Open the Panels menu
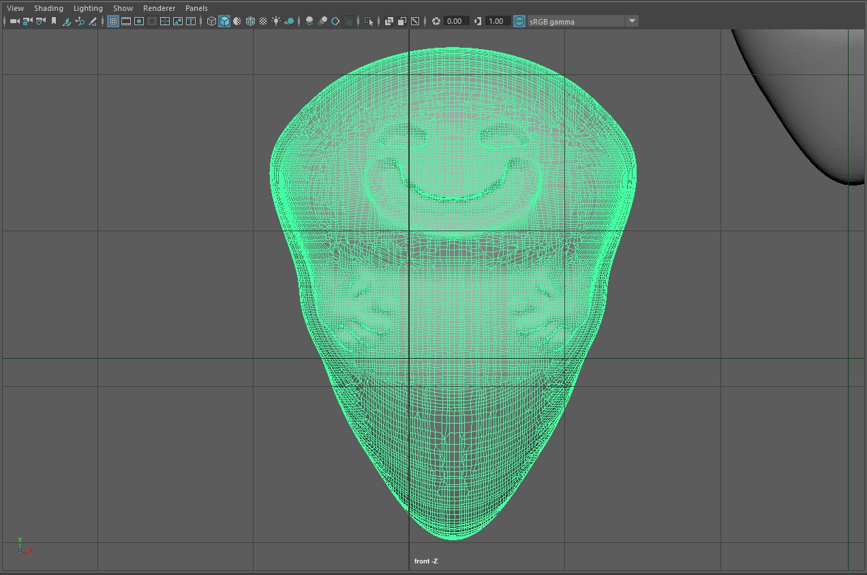Image resolution: width=867 pixels, height=575 pixels. pos(196,8)
